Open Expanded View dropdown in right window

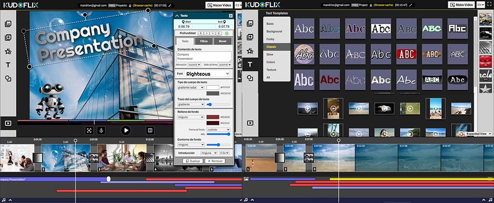[479, 134]
